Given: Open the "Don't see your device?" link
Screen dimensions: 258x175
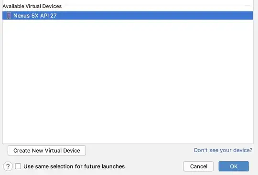Looking at the screenshot, I should pyautogui.click(x=223, y=150).
